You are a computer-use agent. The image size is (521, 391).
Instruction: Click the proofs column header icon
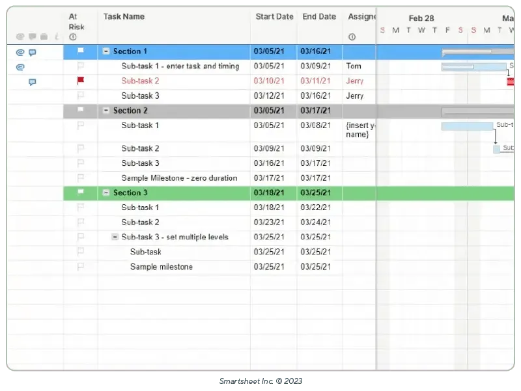(x=44, y=36)
